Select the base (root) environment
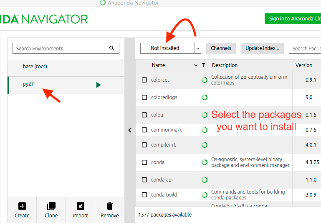The image size is (321, 224). pos(66,67)
